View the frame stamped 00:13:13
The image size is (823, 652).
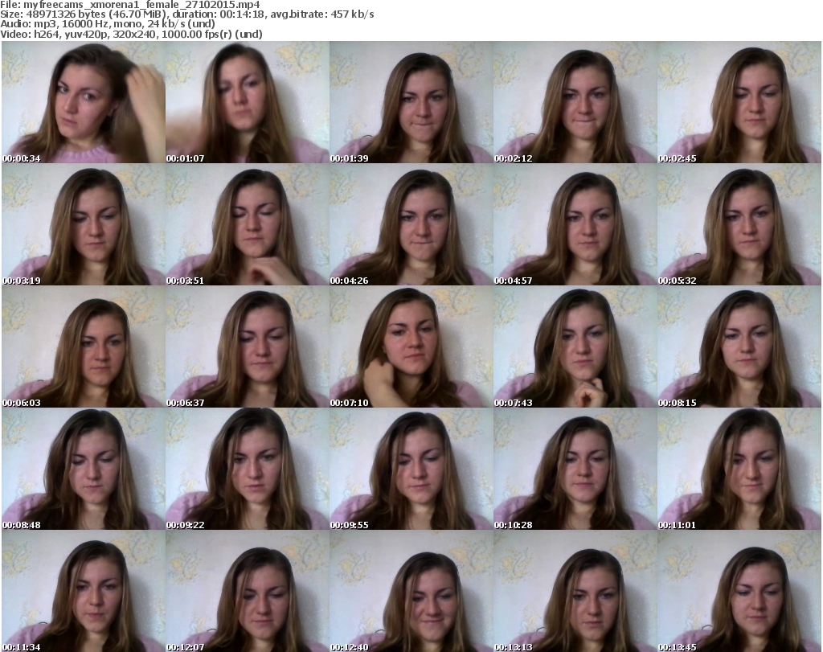[575, 591]
